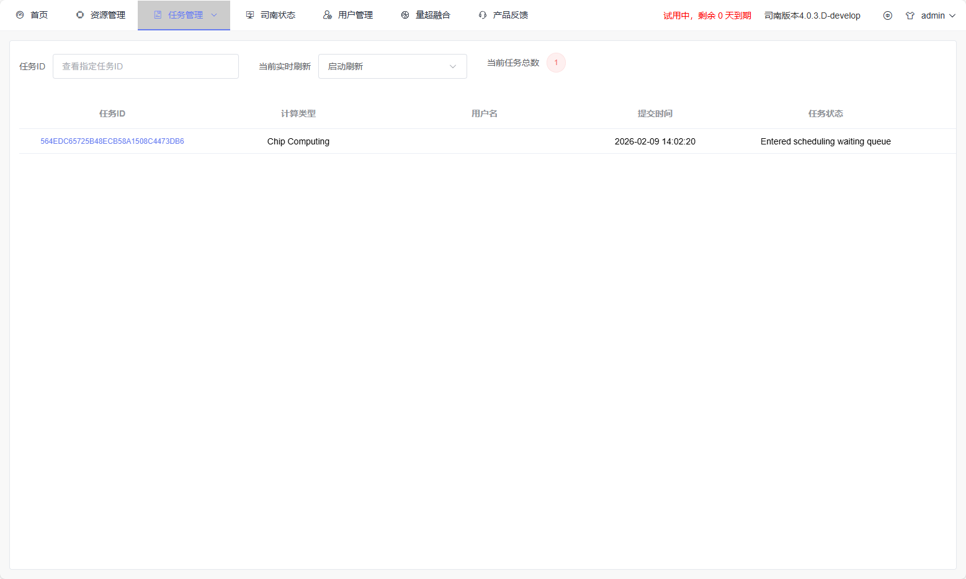Open task ID 564EDC65725B48ECB58A1508C4473DB6 link
This screenshot has width=966, height=579.
[112, 141]
